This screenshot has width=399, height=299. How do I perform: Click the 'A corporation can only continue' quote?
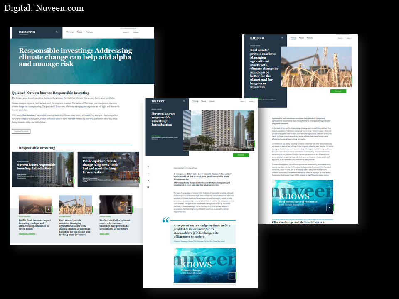[202, 231]
